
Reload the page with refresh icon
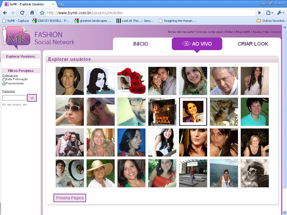pos(22,13)
